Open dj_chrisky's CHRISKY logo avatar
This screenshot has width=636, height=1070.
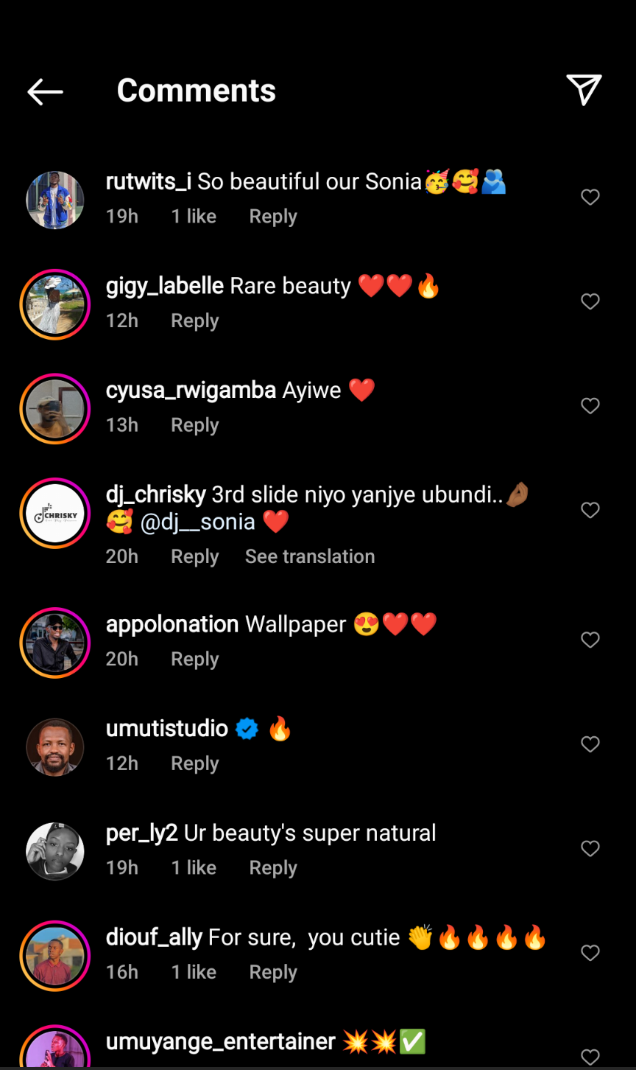(55, 514)
